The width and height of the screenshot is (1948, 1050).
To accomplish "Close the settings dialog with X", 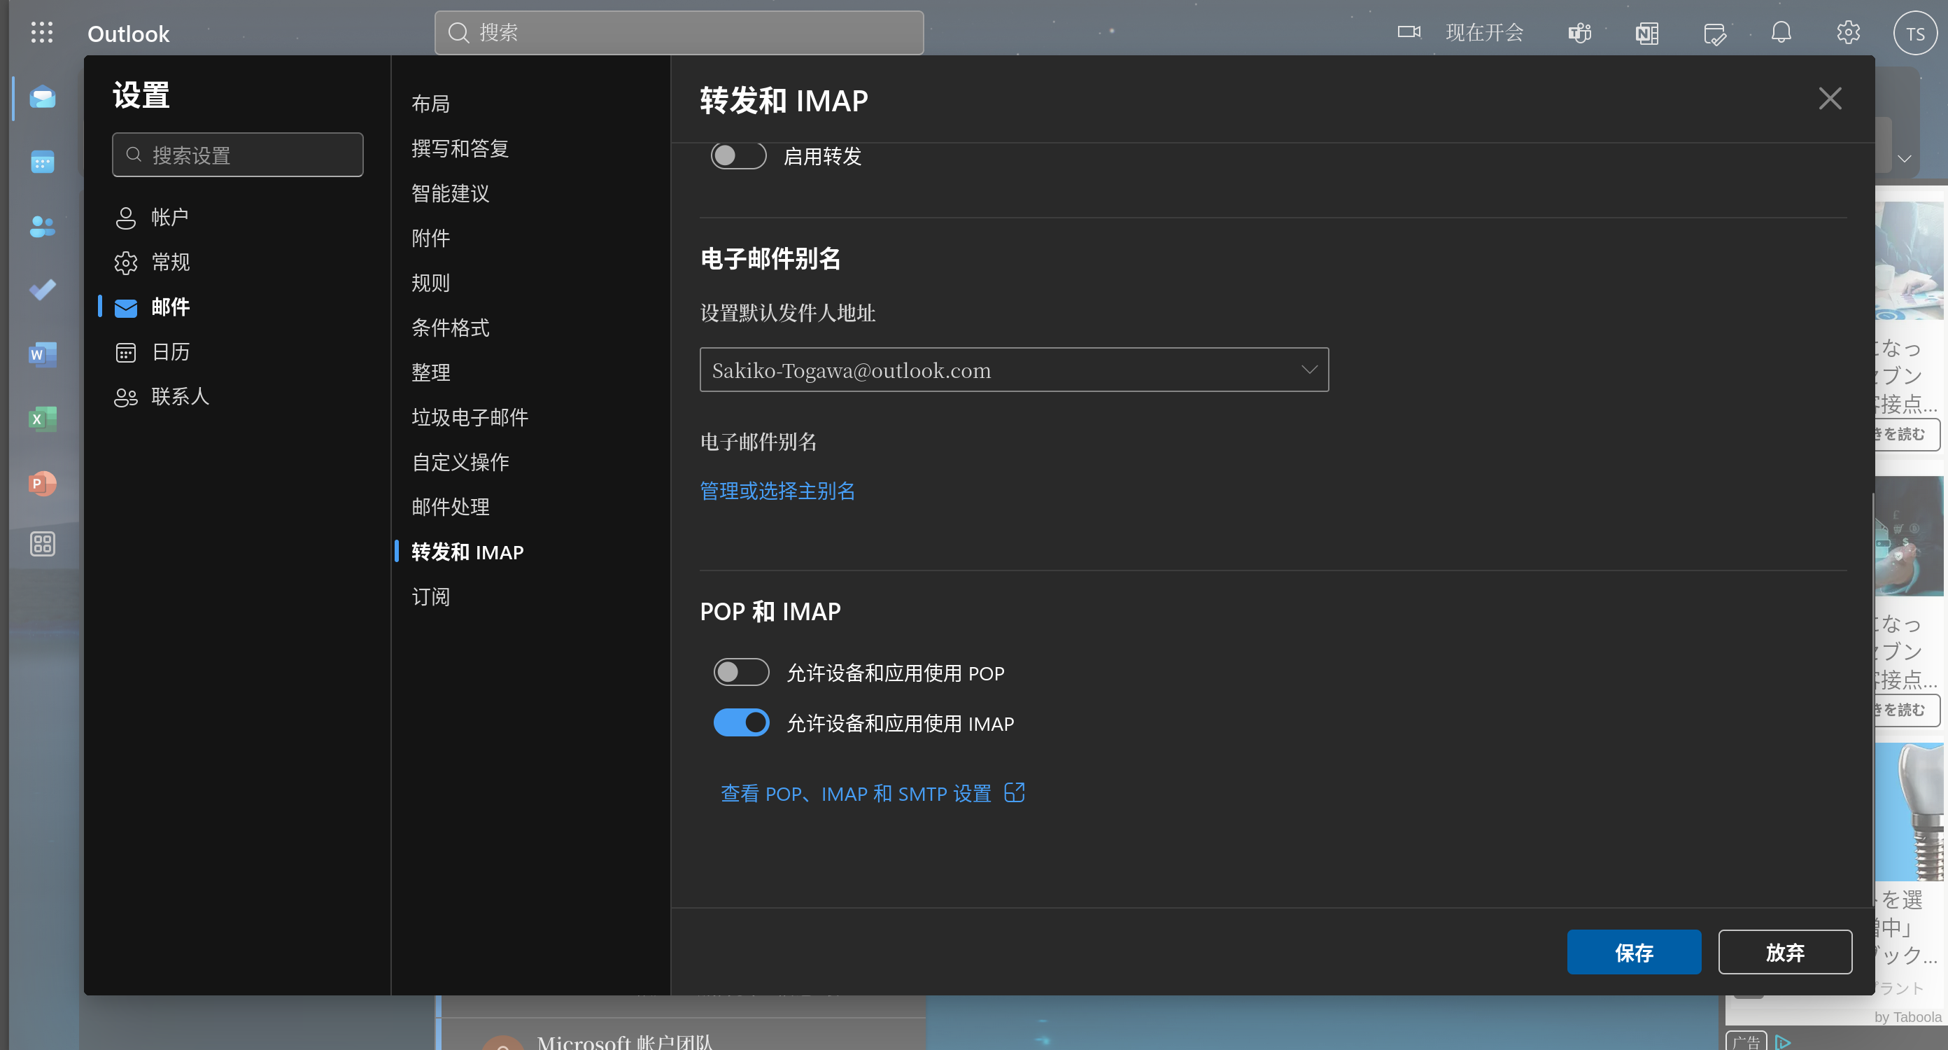I will [x=1830, y=98].
